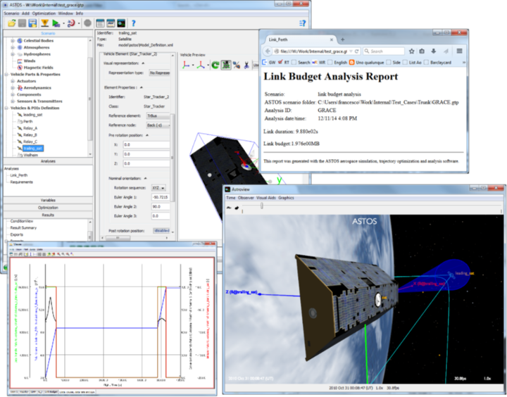The image size is (507, 397).
Task: Click the browser back arrow button
Action: (268, 51)
